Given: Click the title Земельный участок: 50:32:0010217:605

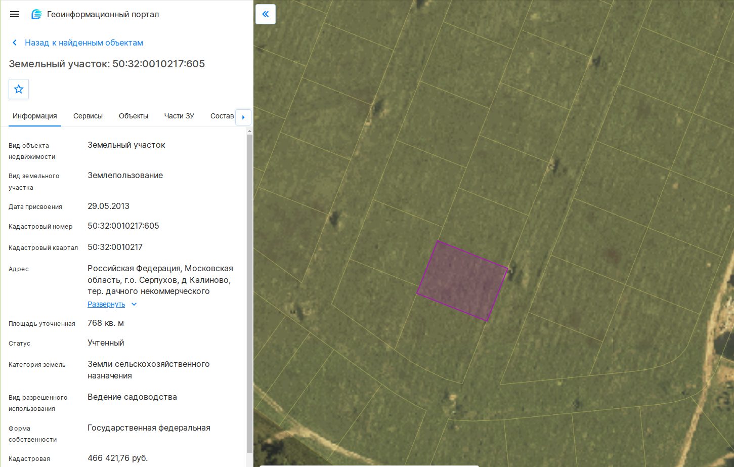Looking at the screenshot, I should (x=107, y=64).
